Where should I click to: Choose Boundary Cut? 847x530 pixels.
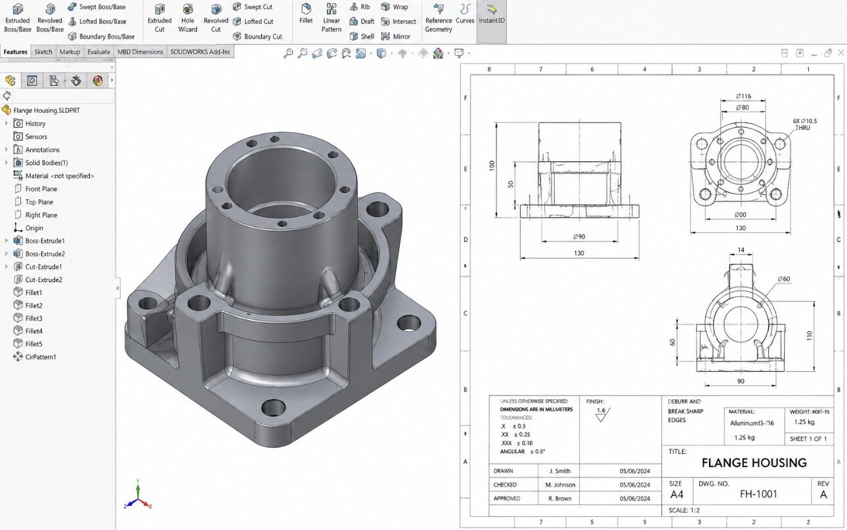257,37
